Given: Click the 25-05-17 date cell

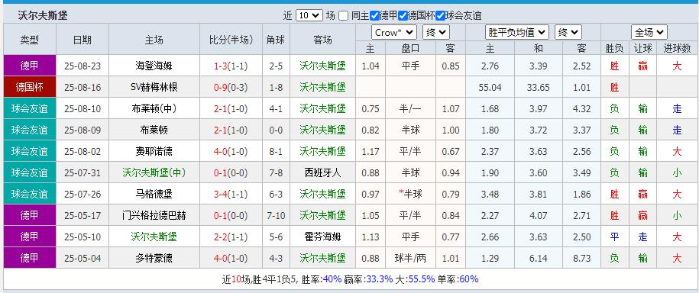Looking at the screenshot, I should point(83,216).
